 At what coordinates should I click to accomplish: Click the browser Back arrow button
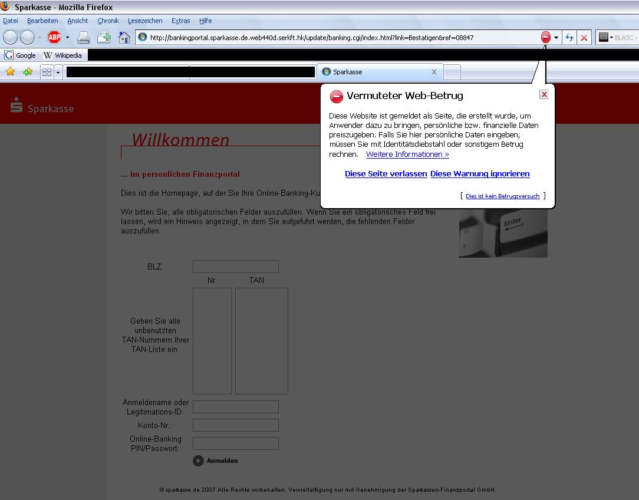pyautogui.click(x=11, y=38)
